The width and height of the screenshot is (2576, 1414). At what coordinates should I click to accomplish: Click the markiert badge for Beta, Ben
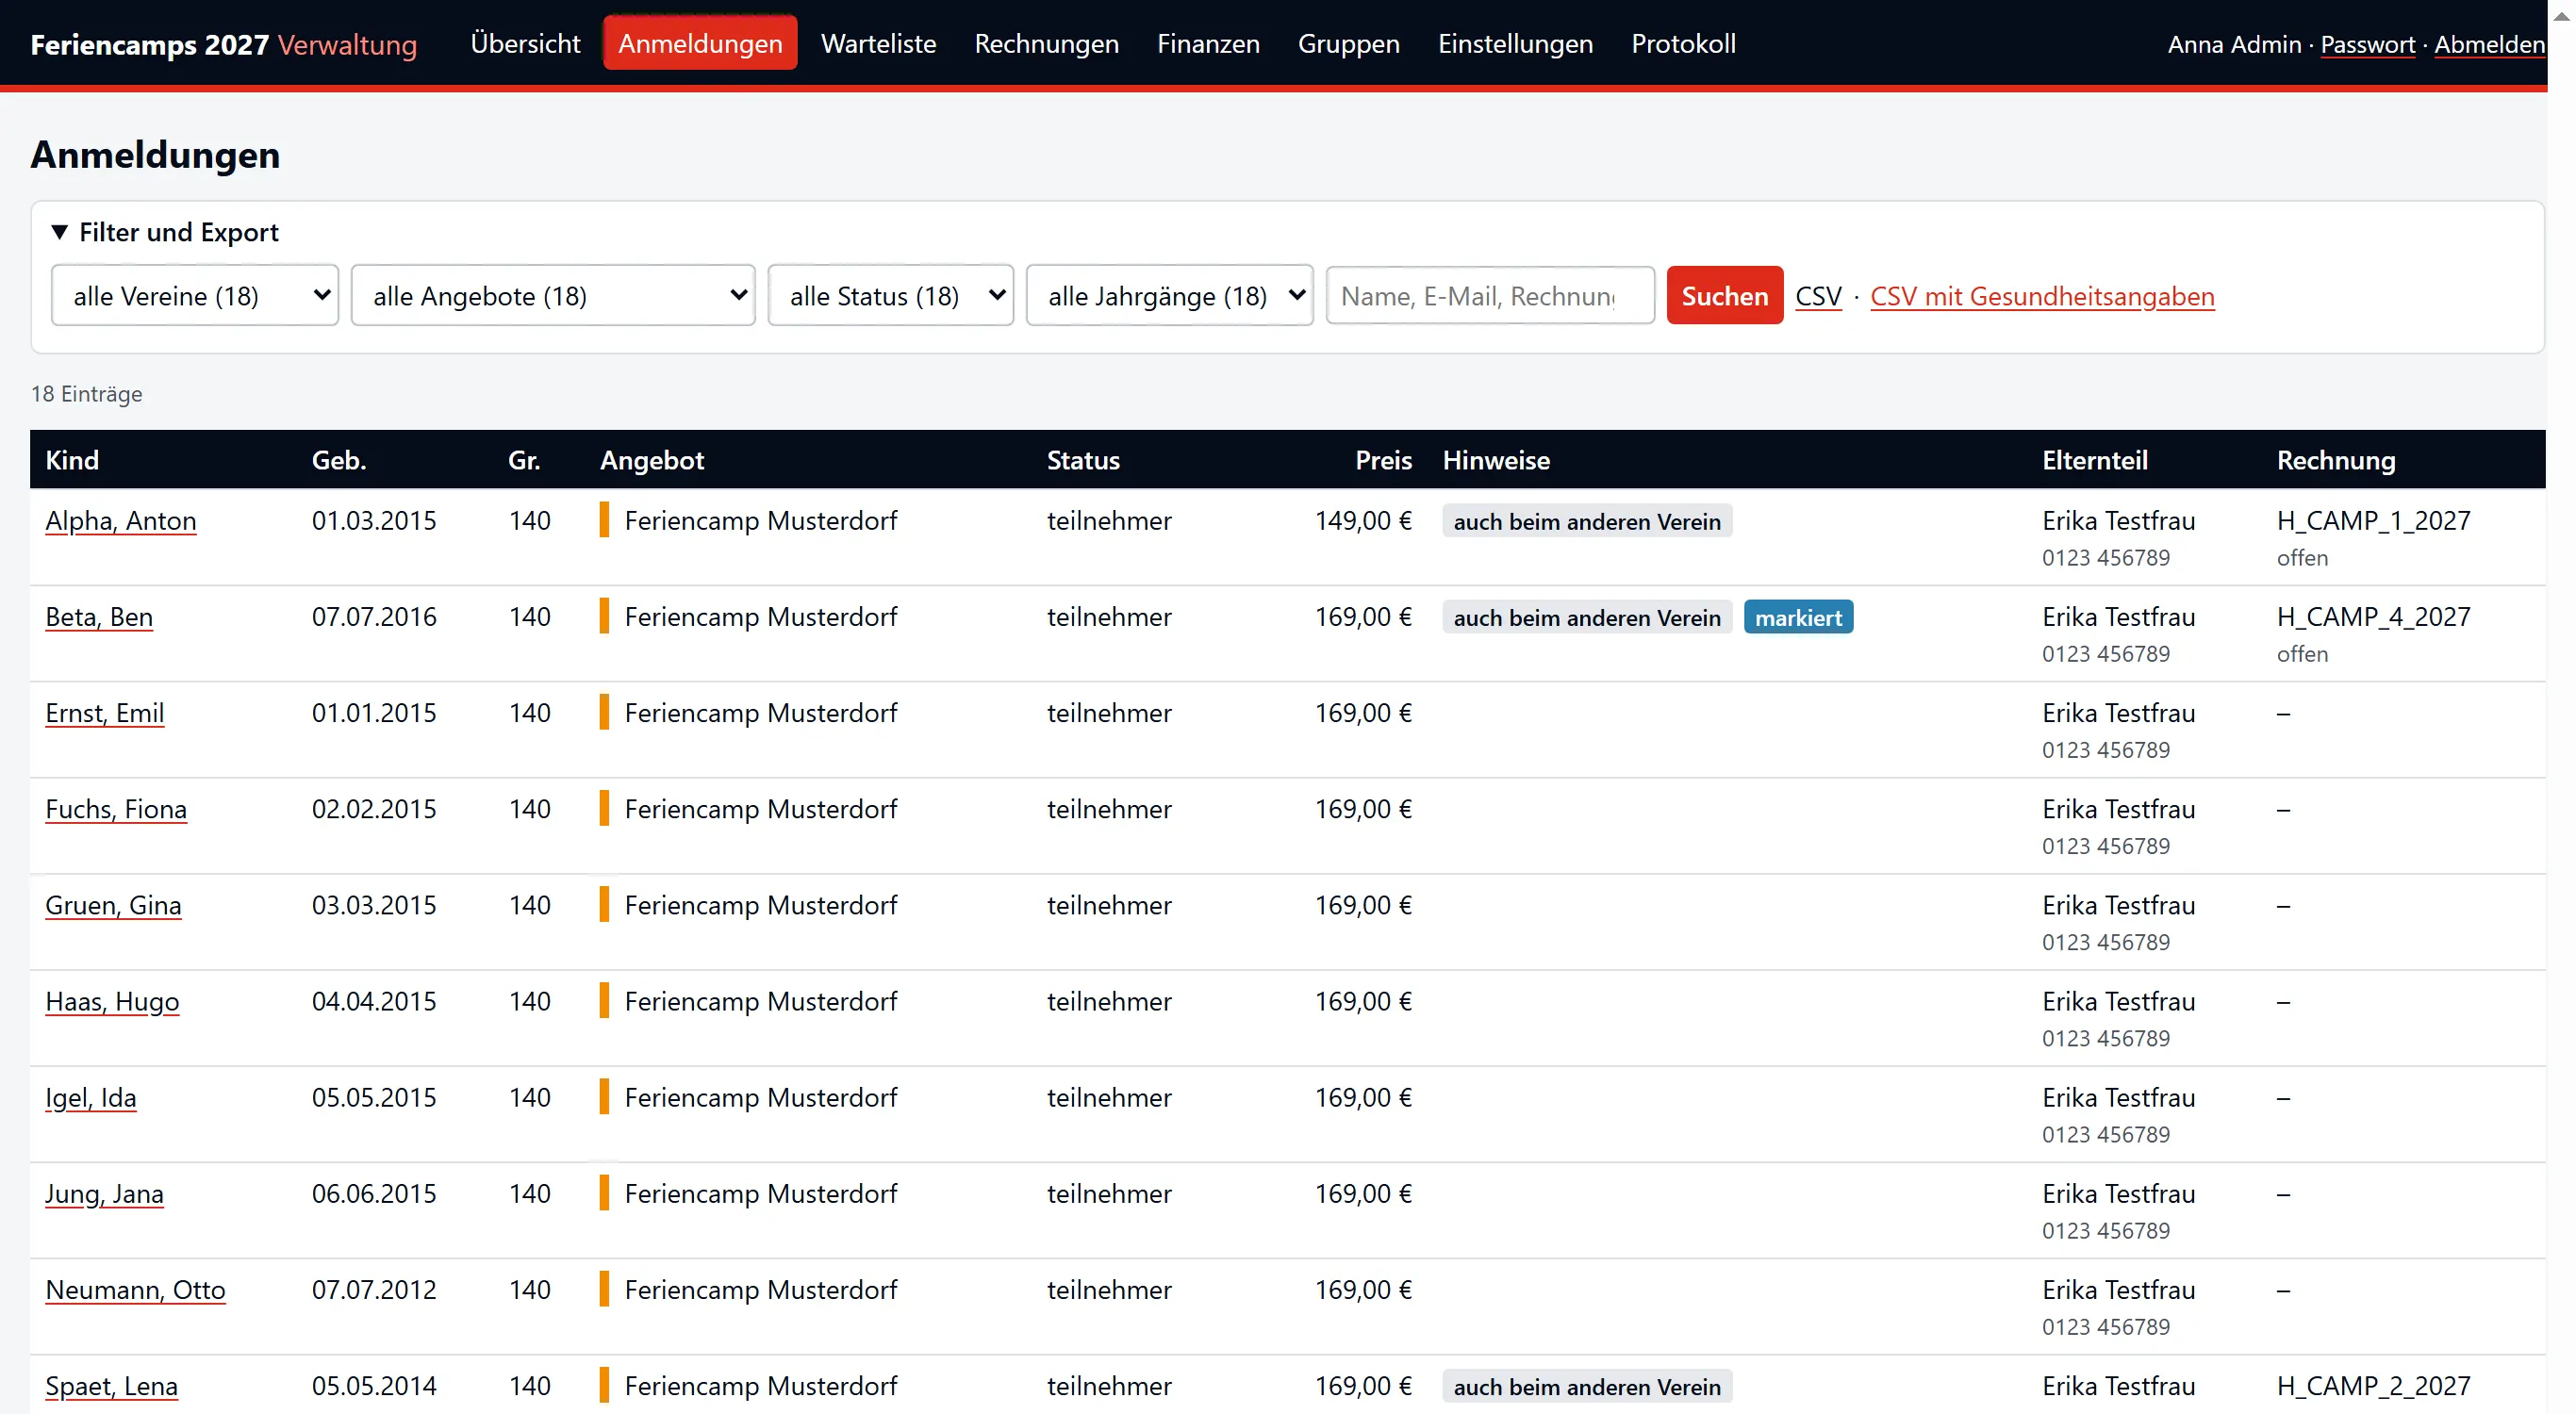point(1798,617)
